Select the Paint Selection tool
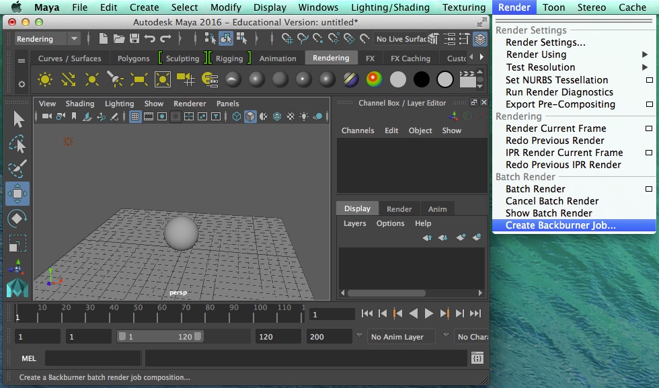This screenshot has width=659, height=388. coord(17,169)
